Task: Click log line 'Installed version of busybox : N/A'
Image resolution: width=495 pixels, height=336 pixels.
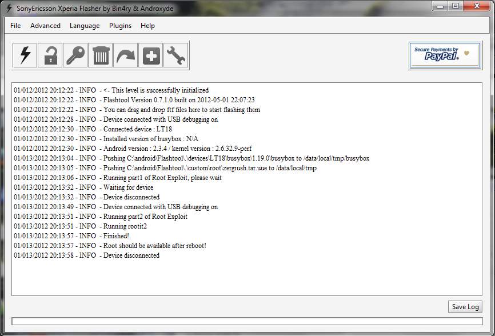Action: pos(106,139)
